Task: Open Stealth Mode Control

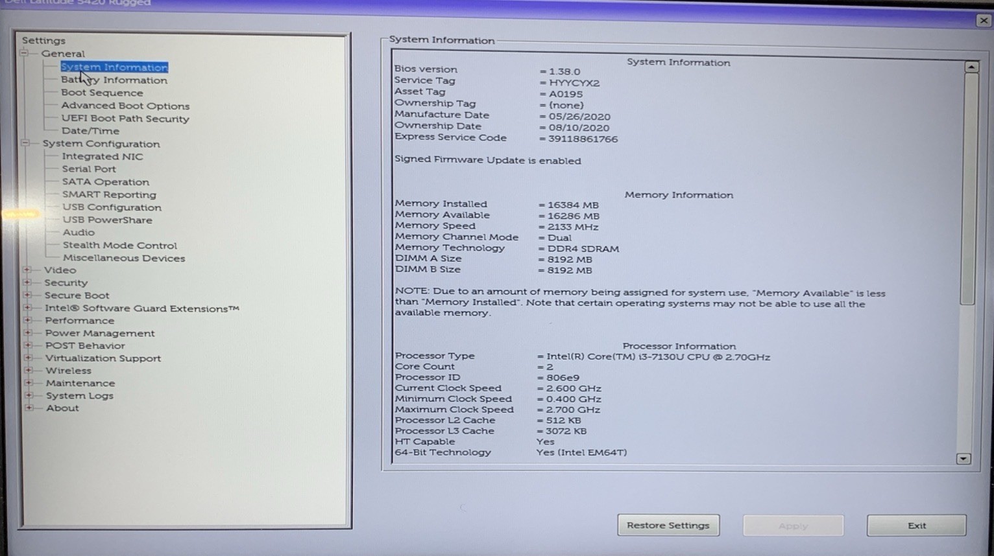Action: [x=119, y=245]
